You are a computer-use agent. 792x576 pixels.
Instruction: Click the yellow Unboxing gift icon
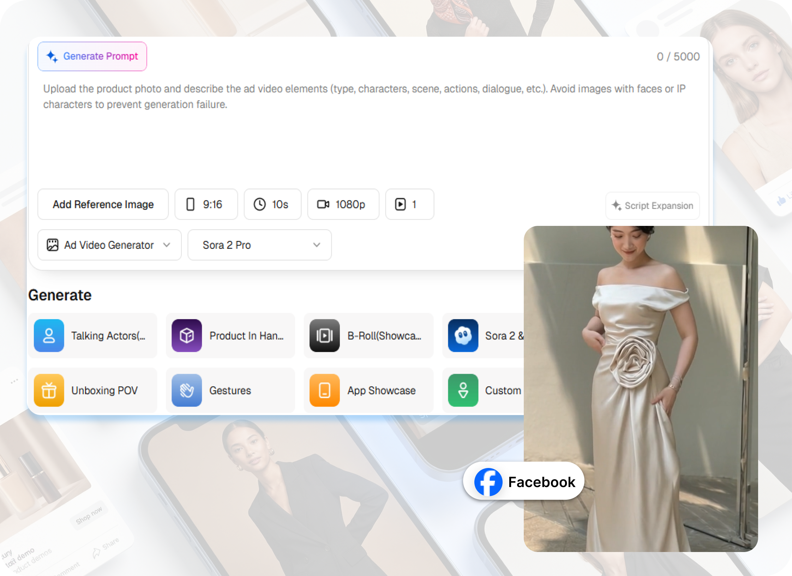click(x=49, y=390)
